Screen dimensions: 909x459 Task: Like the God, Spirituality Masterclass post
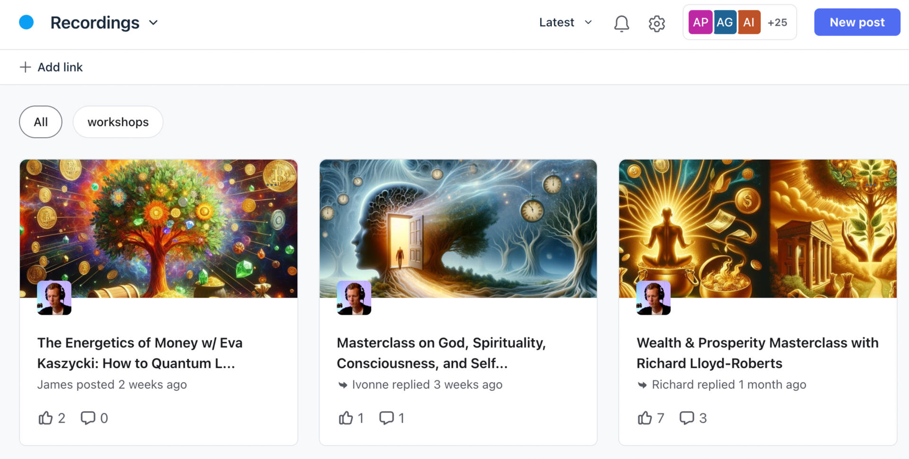[346, 418]
